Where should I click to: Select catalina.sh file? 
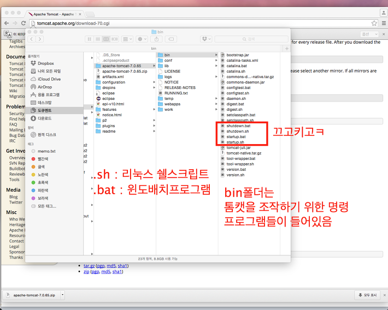(233, 71)
